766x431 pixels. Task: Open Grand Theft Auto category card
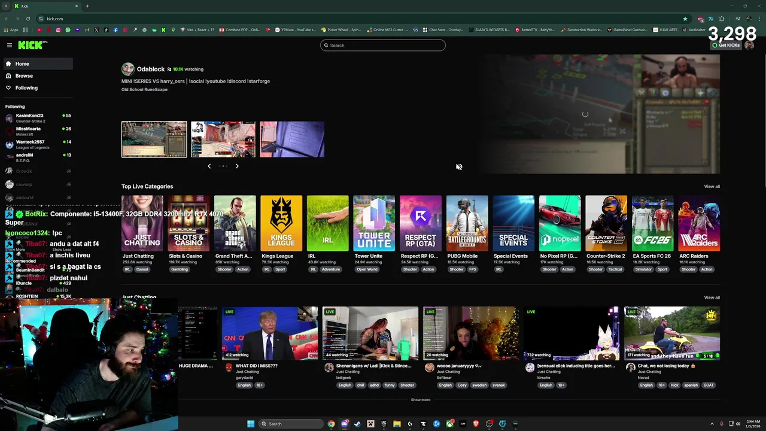coord(235,223)
